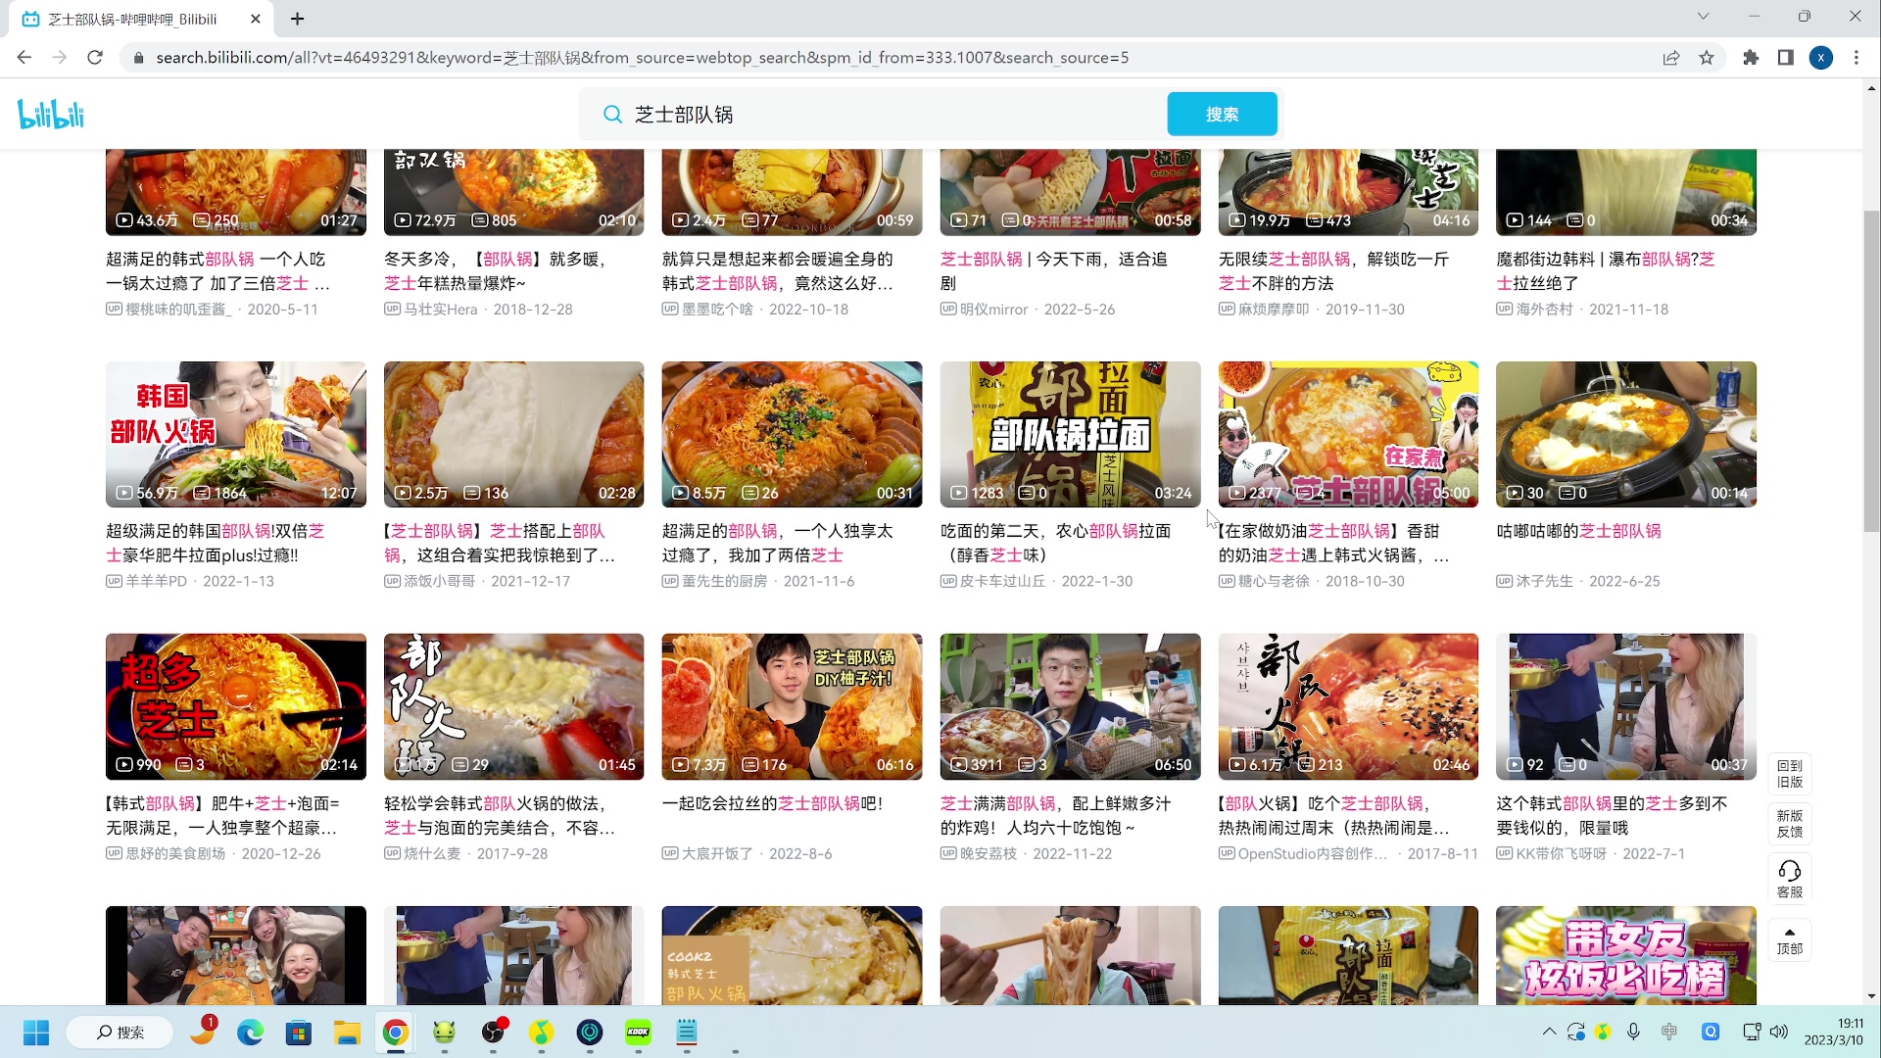Show hidden system tray icons
Viewport: 1881px width, 1058px height.
(x=1549, y=1032)
